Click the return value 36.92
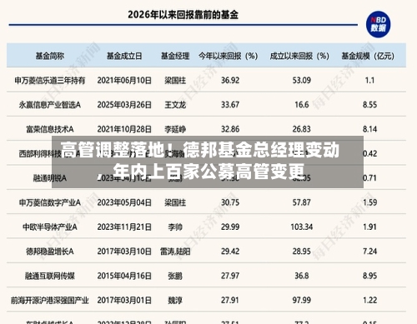The image size is (417, 324). click(x=230, y=81)
